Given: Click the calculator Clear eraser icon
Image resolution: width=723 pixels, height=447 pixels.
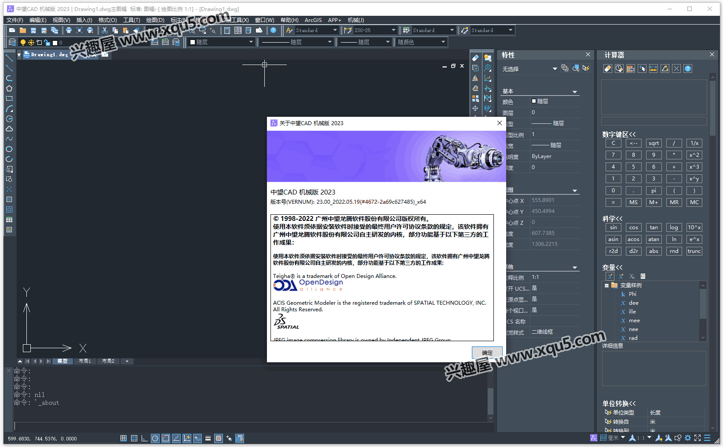Looking at the screenshot, I should point(608,68).
